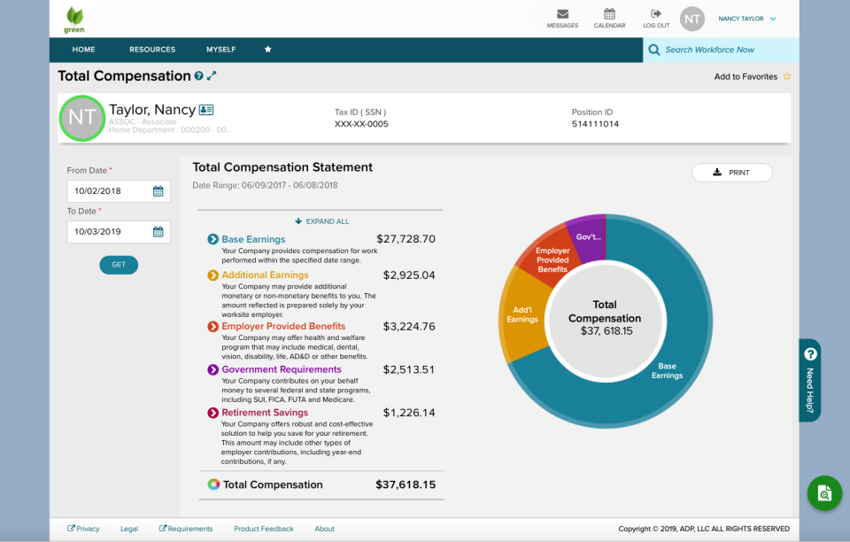Viewport: 850px width, 542px height.
Task: Click the Total Compensation help question icon
Action: tap(199, 76)
